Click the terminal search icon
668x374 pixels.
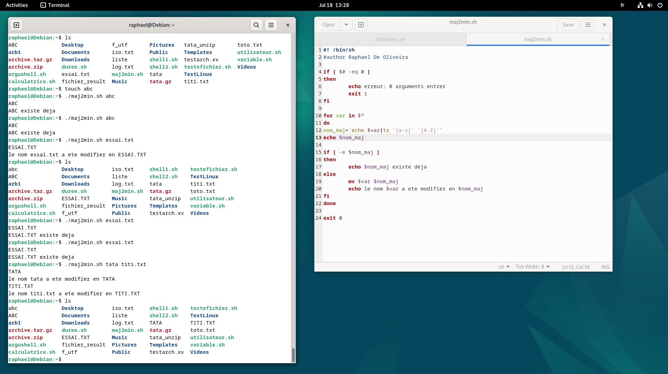pos(256,25)
